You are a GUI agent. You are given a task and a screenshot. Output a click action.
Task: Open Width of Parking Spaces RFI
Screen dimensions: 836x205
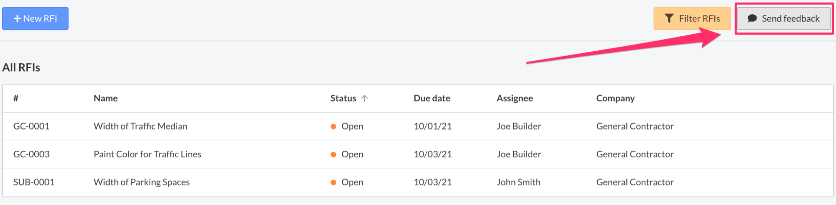tap(141, 182)
